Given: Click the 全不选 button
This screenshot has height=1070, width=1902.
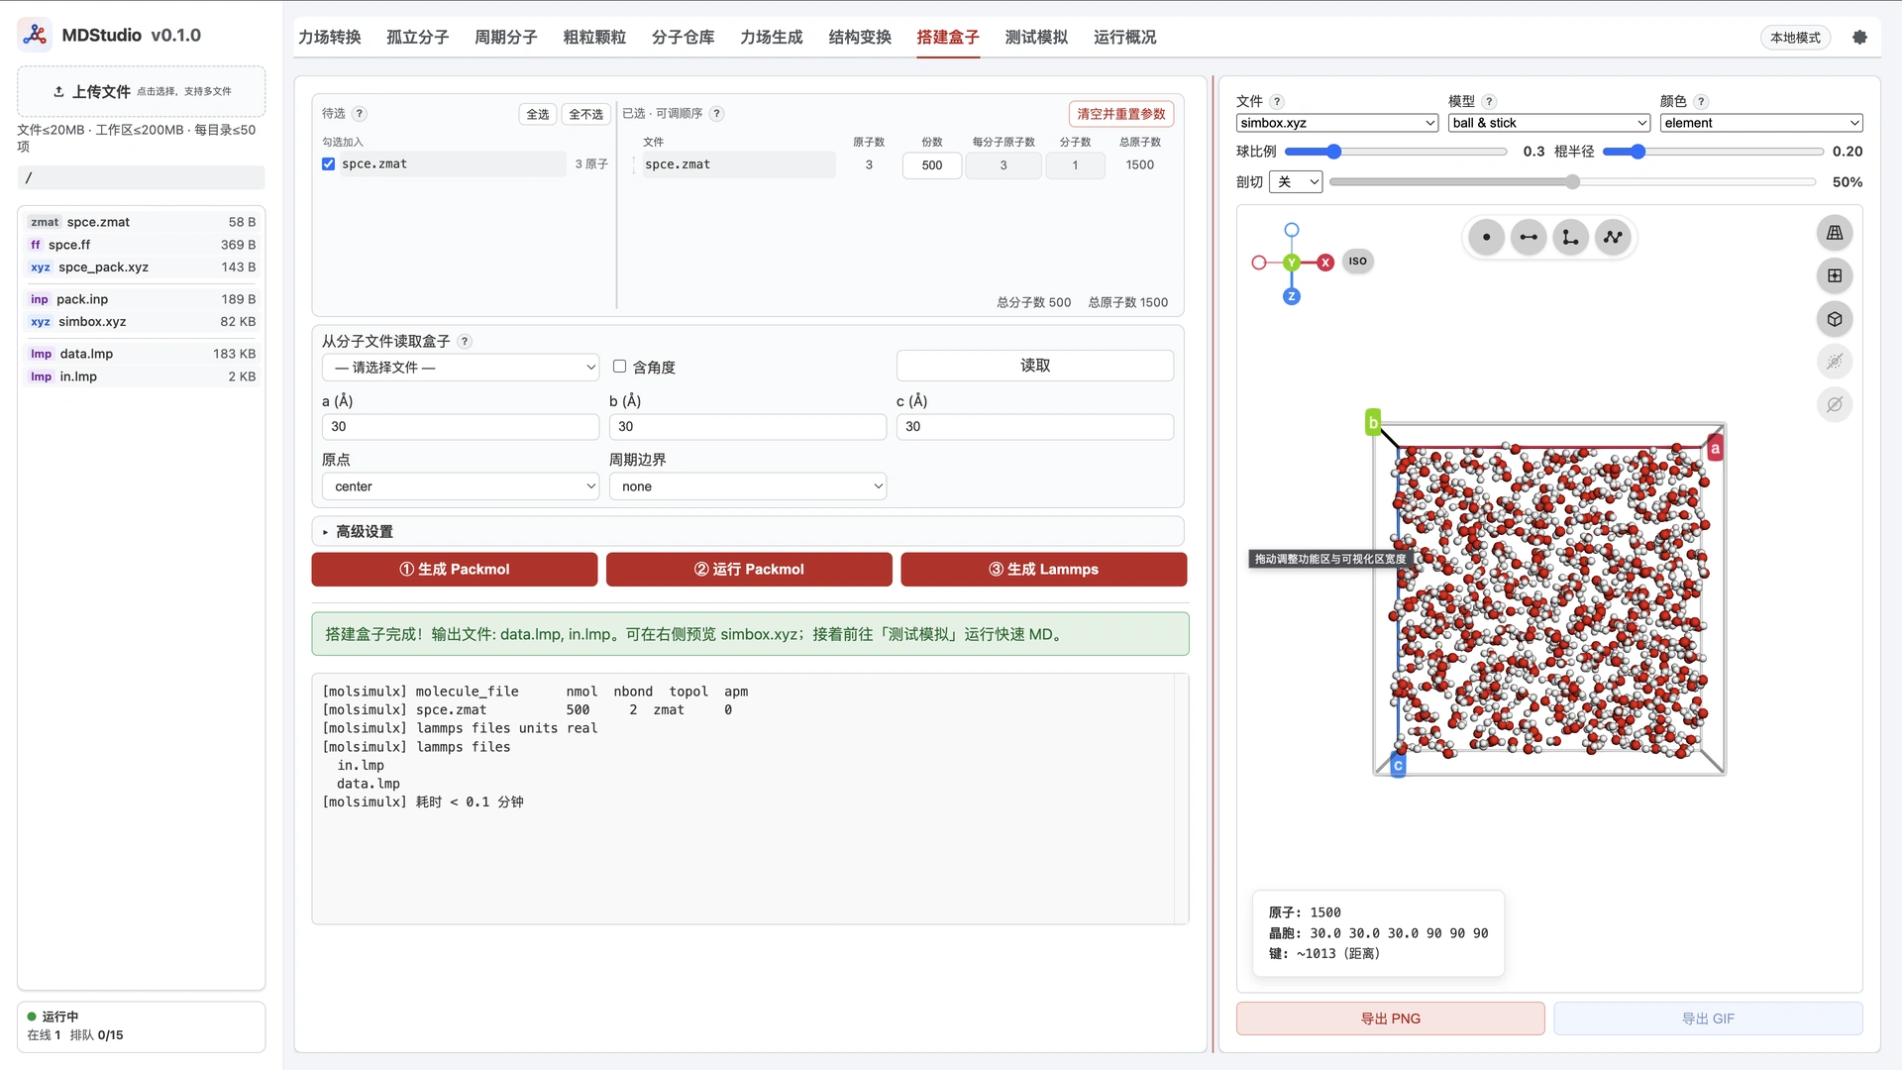Looking at the screenshot, I should 585,114.
